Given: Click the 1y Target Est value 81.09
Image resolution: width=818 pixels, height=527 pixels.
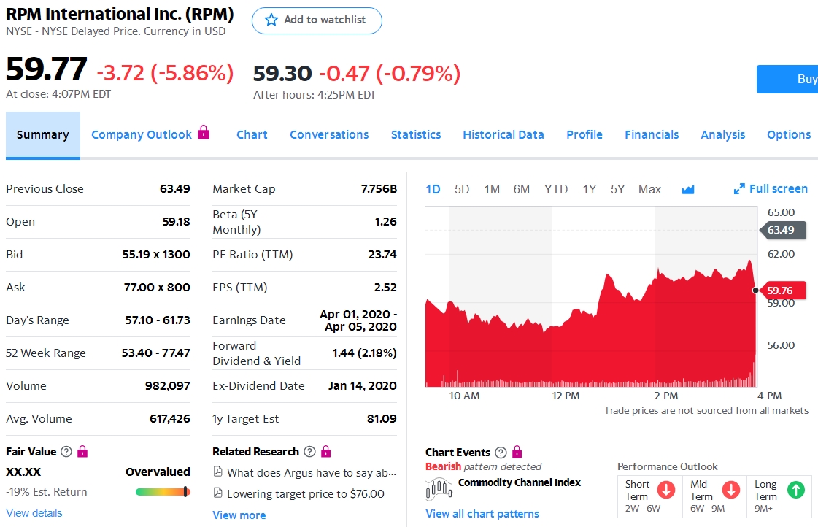Looking at the screenshot, I should 382,418.
